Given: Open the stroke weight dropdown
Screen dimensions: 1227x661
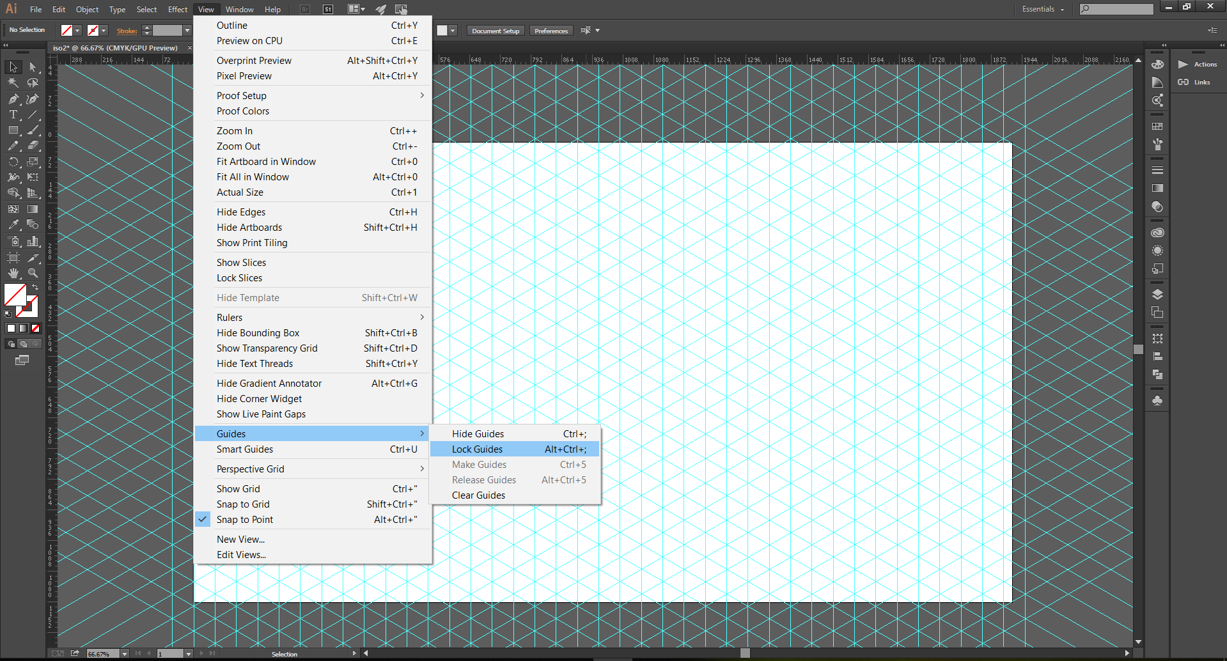Looking at the screenshot, I should tap(187, 31).
